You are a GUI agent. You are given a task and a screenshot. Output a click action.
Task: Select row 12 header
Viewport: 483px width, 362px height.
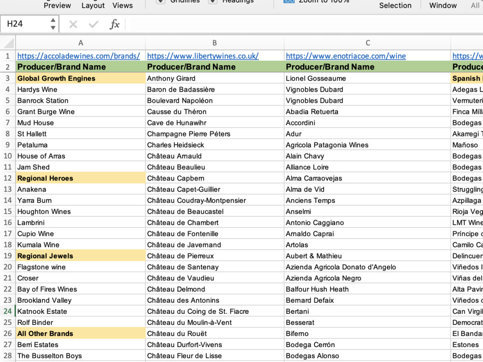pyautogui.click(x=8, y=178)
